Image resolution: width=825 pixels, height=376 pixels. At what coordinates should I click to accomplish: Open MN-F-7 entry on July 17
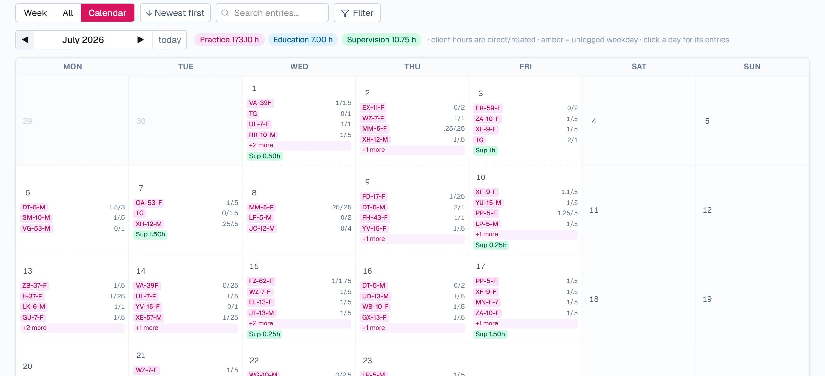487,302
